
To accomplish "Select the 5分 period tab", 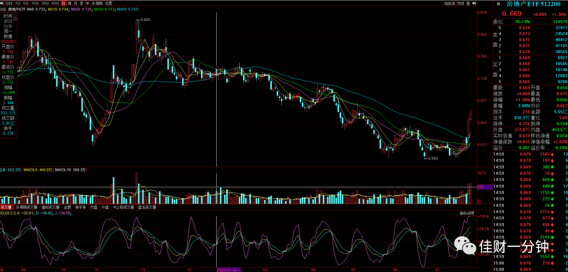I will click(x=26, y=3).
